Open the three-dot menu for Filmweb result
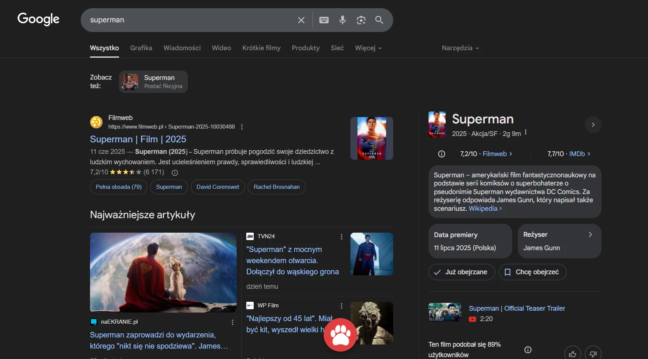648x359 pixels. coord(242,127)
